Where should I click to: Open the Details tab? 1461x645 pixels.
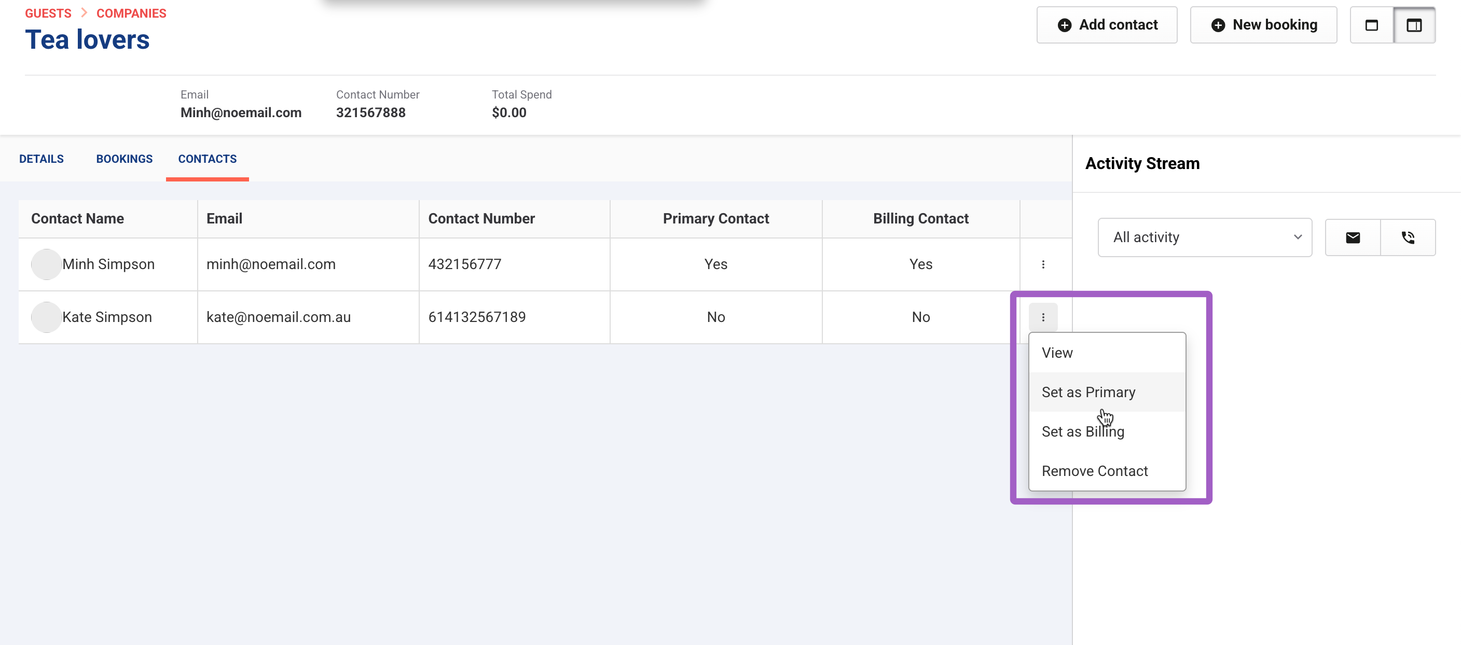click(42, 159)
